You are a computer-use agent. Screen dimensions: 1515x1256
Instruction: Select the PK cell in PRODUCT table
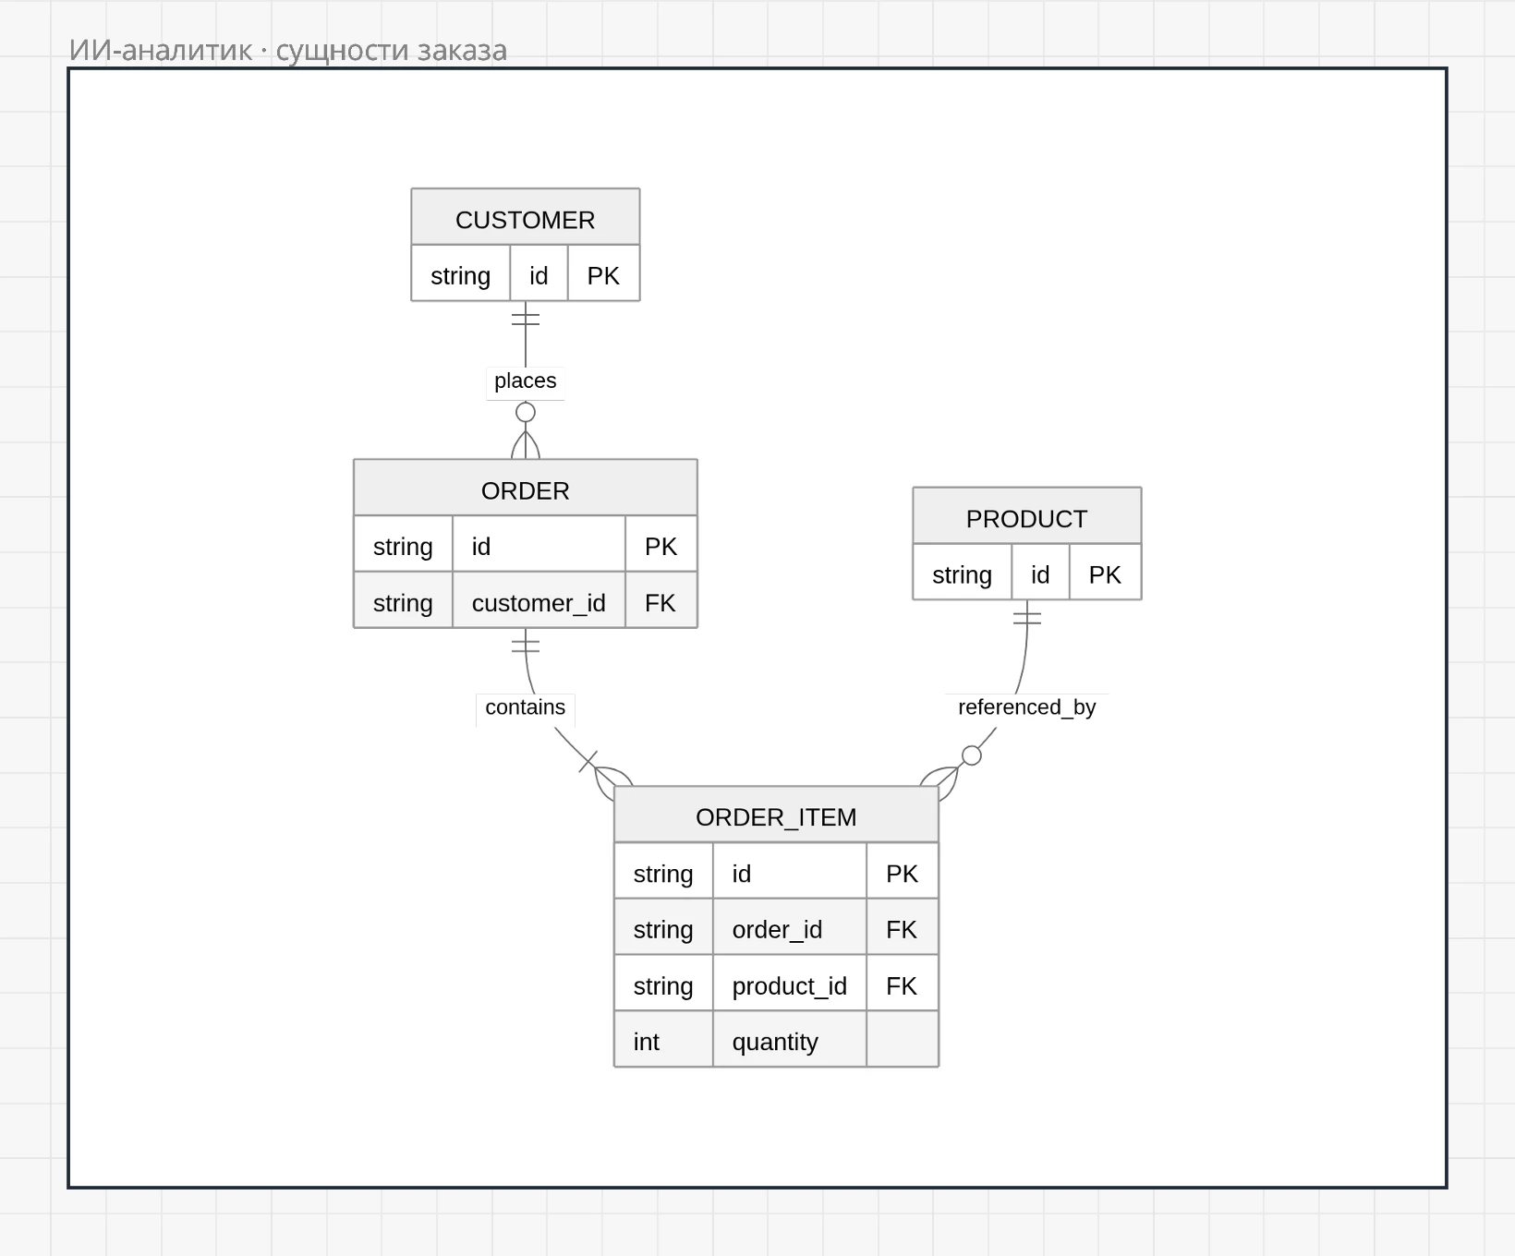click(1105, 573)
